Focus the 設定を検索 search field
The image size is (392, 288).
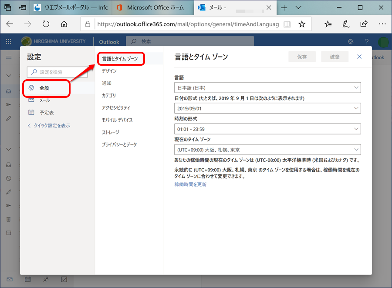coord(57,72)
